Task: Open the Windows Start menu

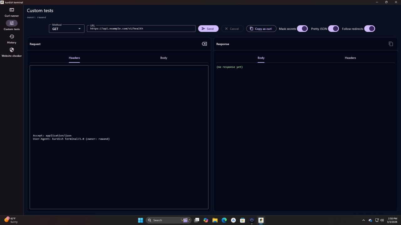Action: click(x=140, y=220)
